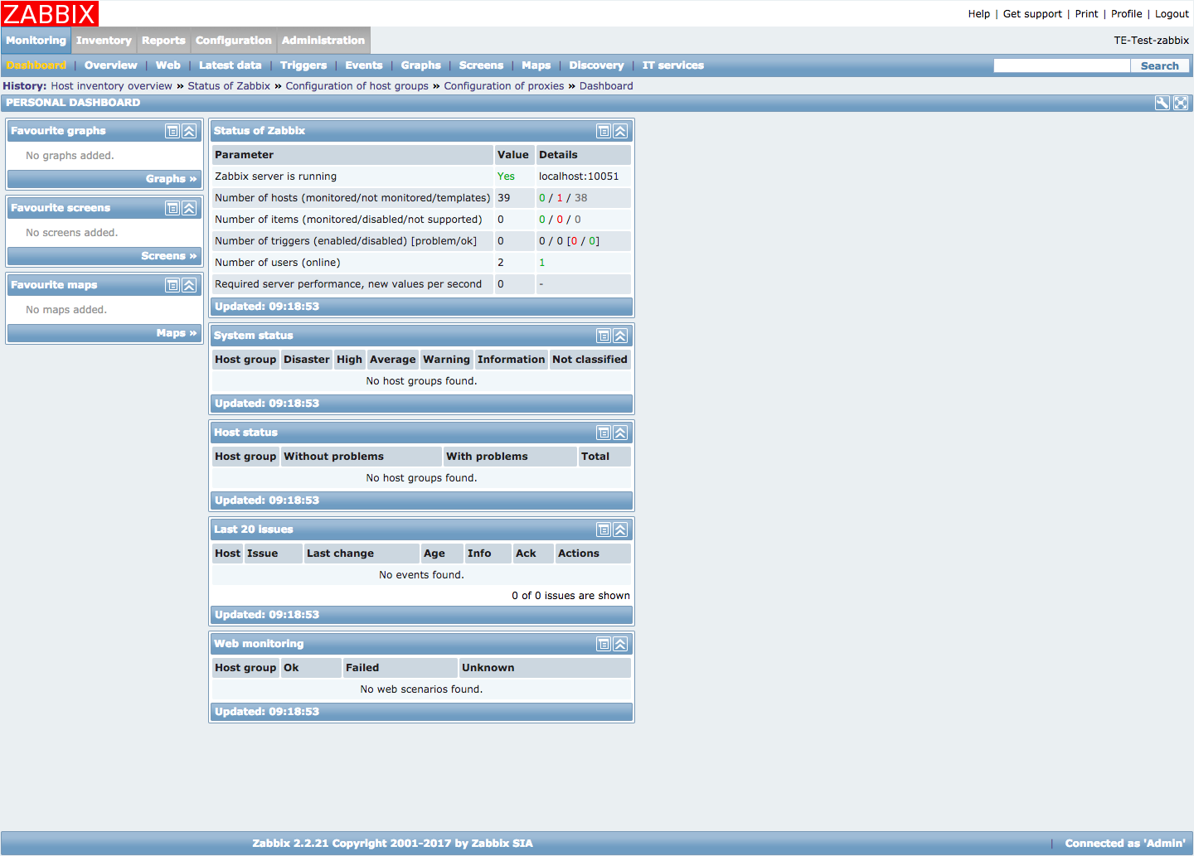Switch to the Inventory tab
This screenshot has width=1194, height=856.
[104, 41]
